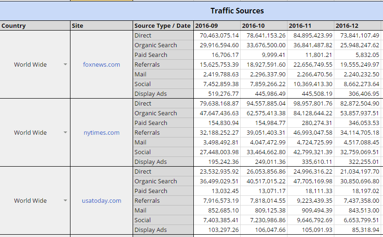Open the usatoday.com Country dropdown arrow

pyautogui.click(x=65, y=201)
